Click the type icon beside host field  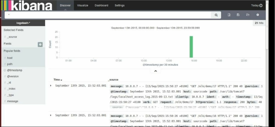5,58
